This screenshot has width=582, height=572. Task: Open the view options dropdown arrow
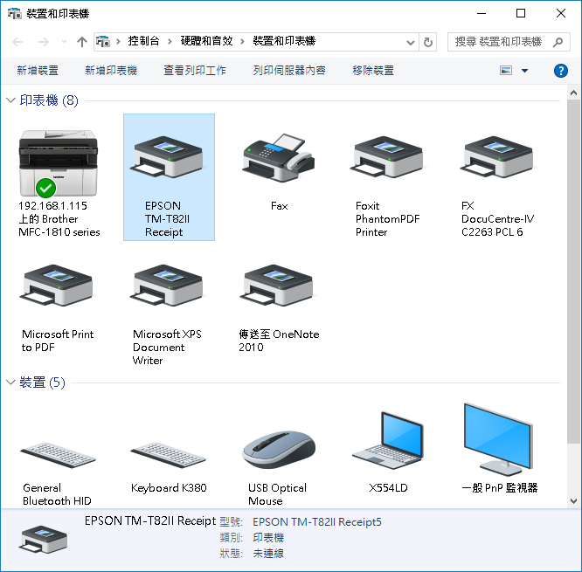point(524,71)
